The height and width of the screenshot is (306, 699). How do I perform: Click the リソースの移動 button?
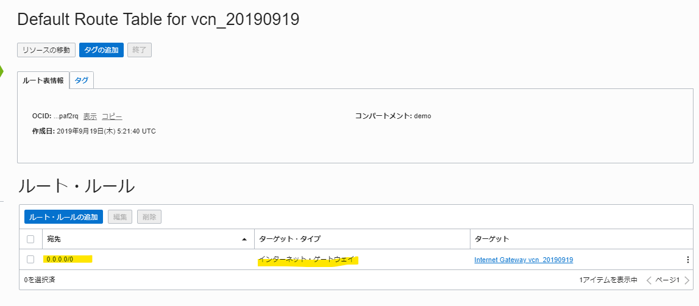(46, 50)
